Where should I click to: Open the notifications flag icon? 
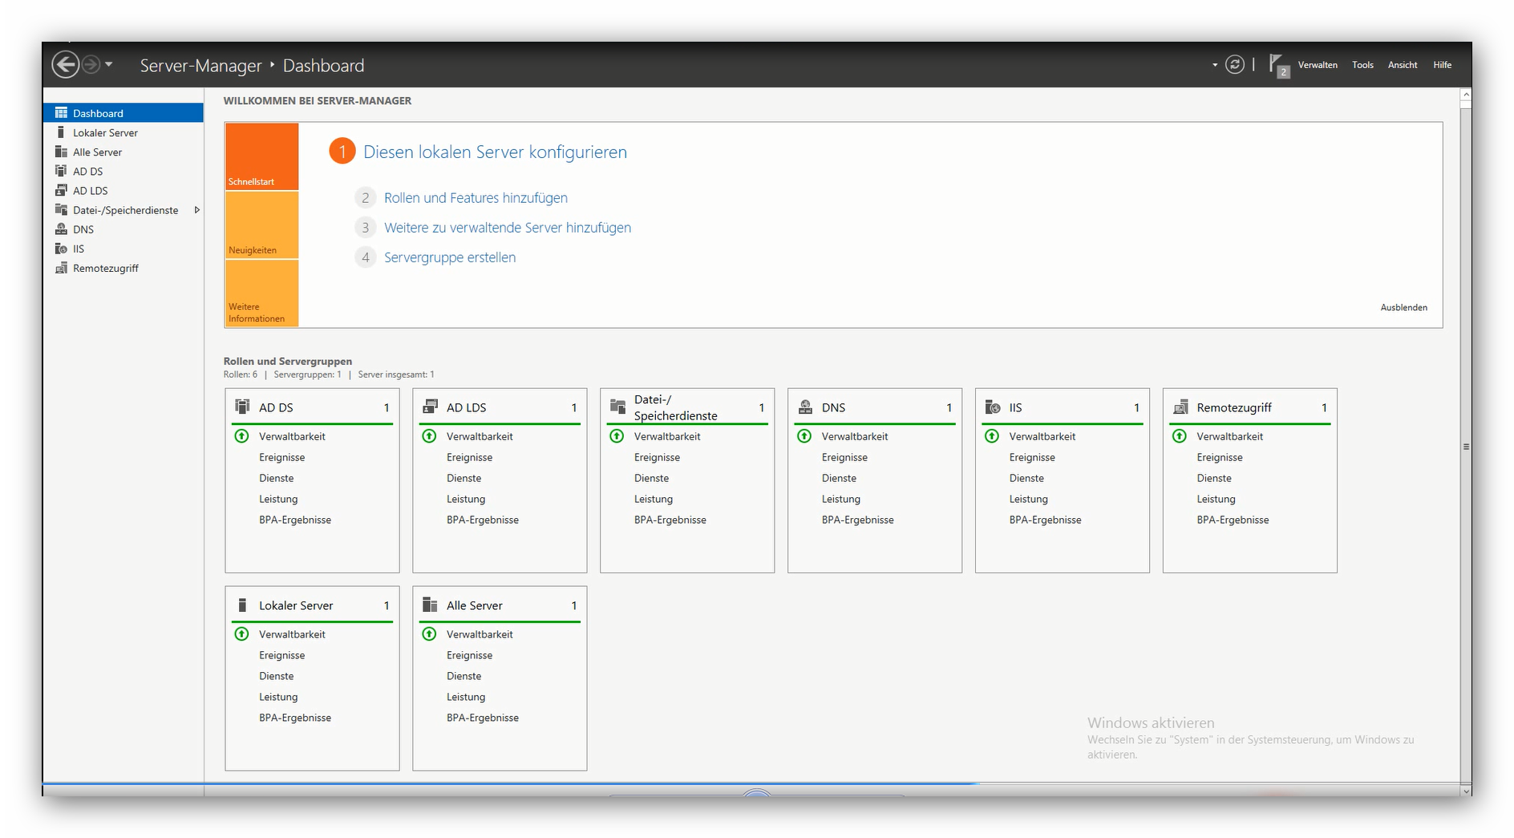coord(1277,65)
